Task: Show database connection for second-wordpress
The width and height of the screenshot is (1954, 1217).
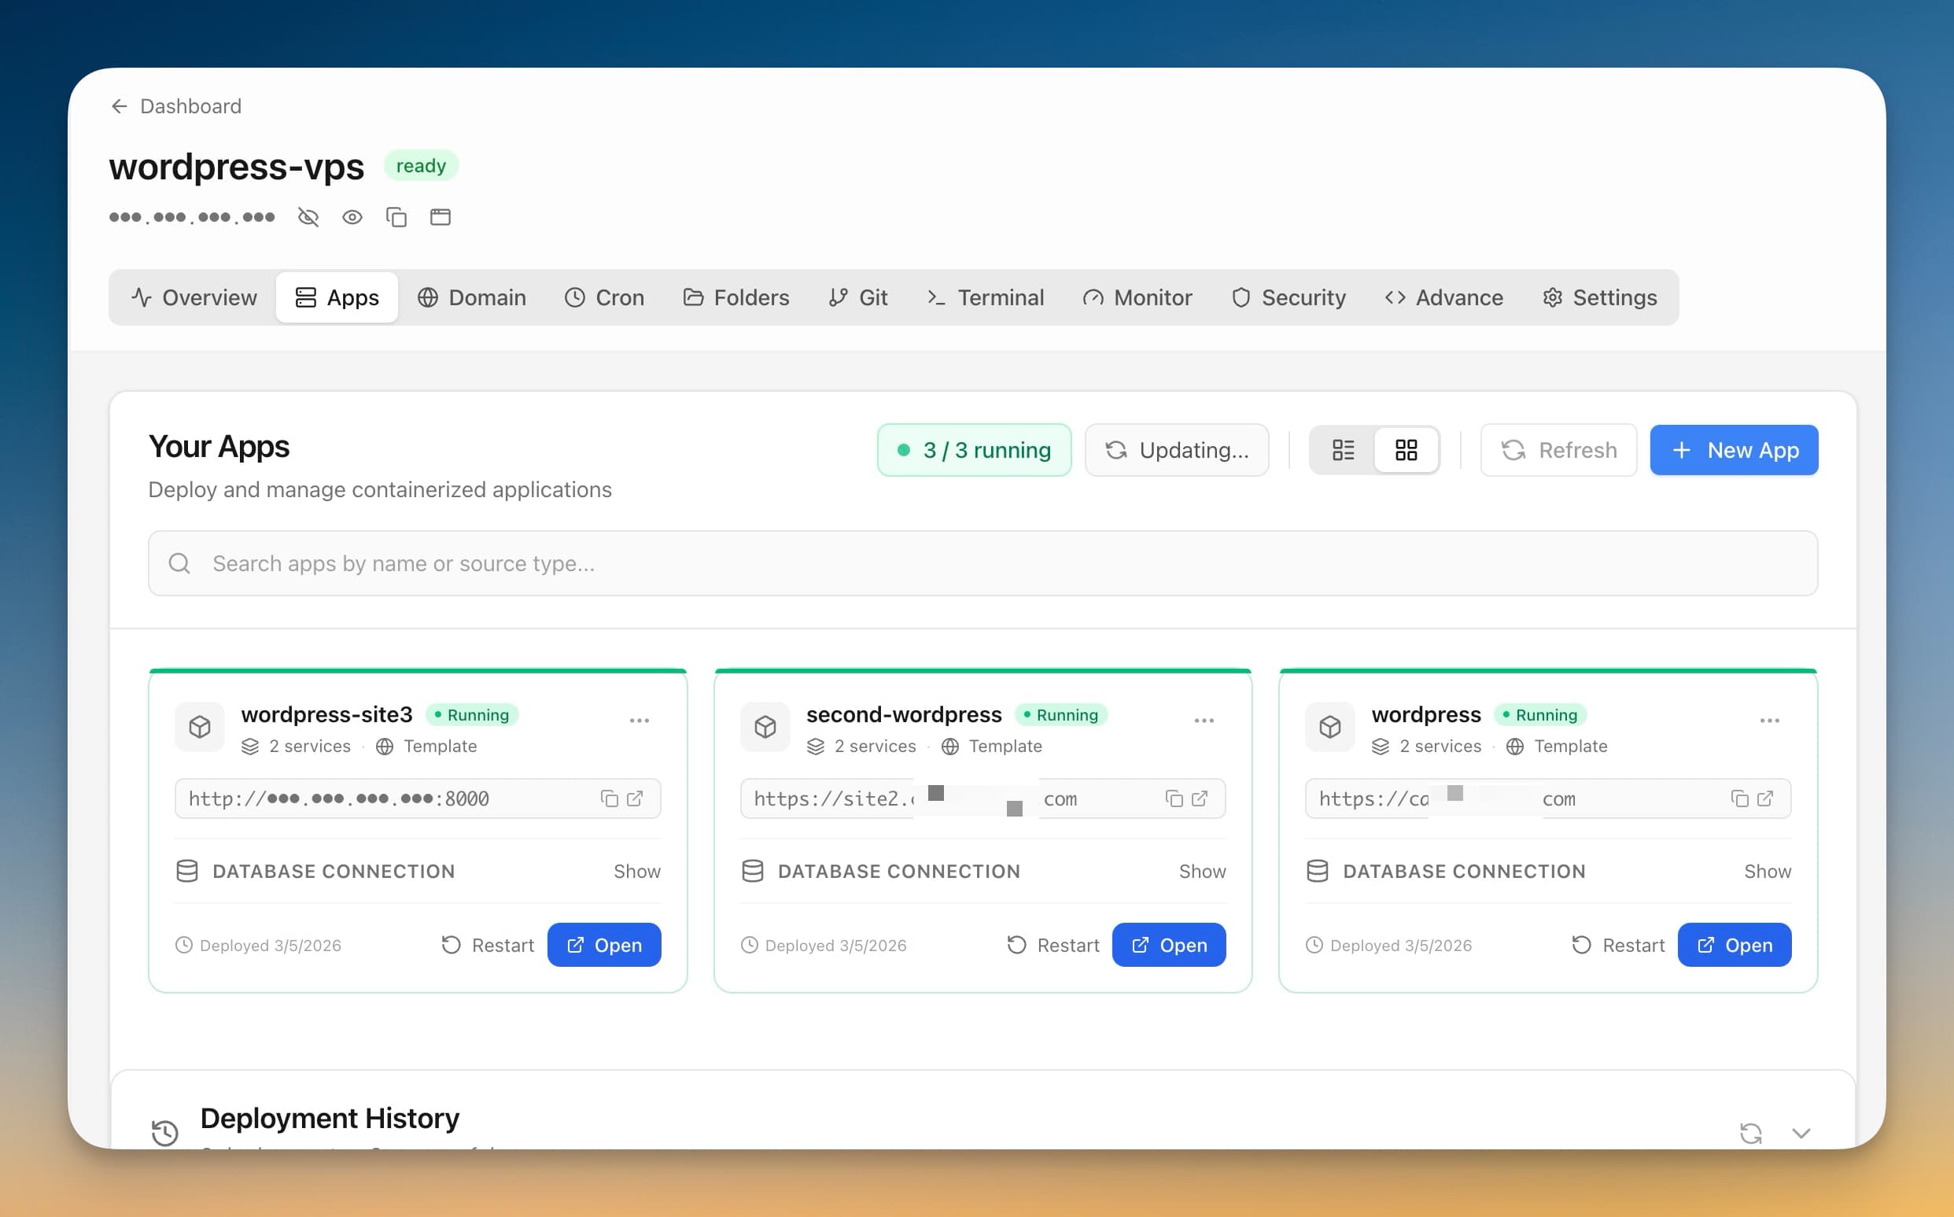Action: pos(1202,871)
